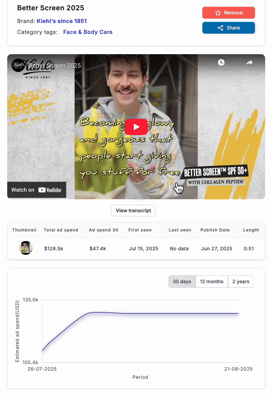Click the share icon in blue Share button
271x395 pixels.
[220, 28]
